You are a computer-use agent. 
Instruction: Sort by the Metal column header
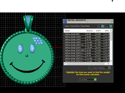coord(74,31)
